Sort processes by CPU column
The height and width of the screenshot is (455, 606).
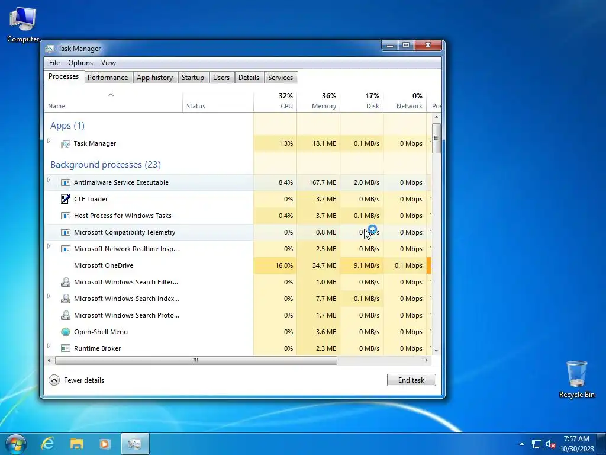(x=275, y=102)
